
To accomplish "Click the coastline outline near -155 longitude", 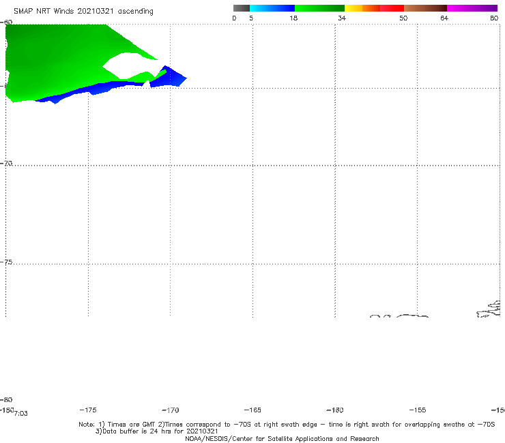I will coord(412,316).
